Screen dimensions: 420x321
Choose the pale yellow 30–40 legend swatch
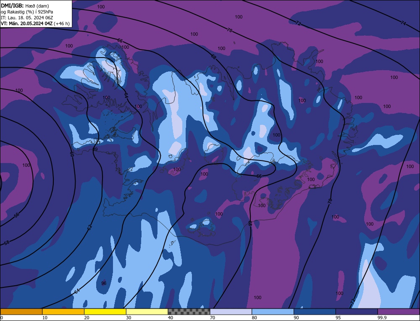(x=147, y=312)
